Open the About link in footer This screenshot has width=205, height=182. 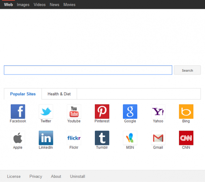pos(56,176)
